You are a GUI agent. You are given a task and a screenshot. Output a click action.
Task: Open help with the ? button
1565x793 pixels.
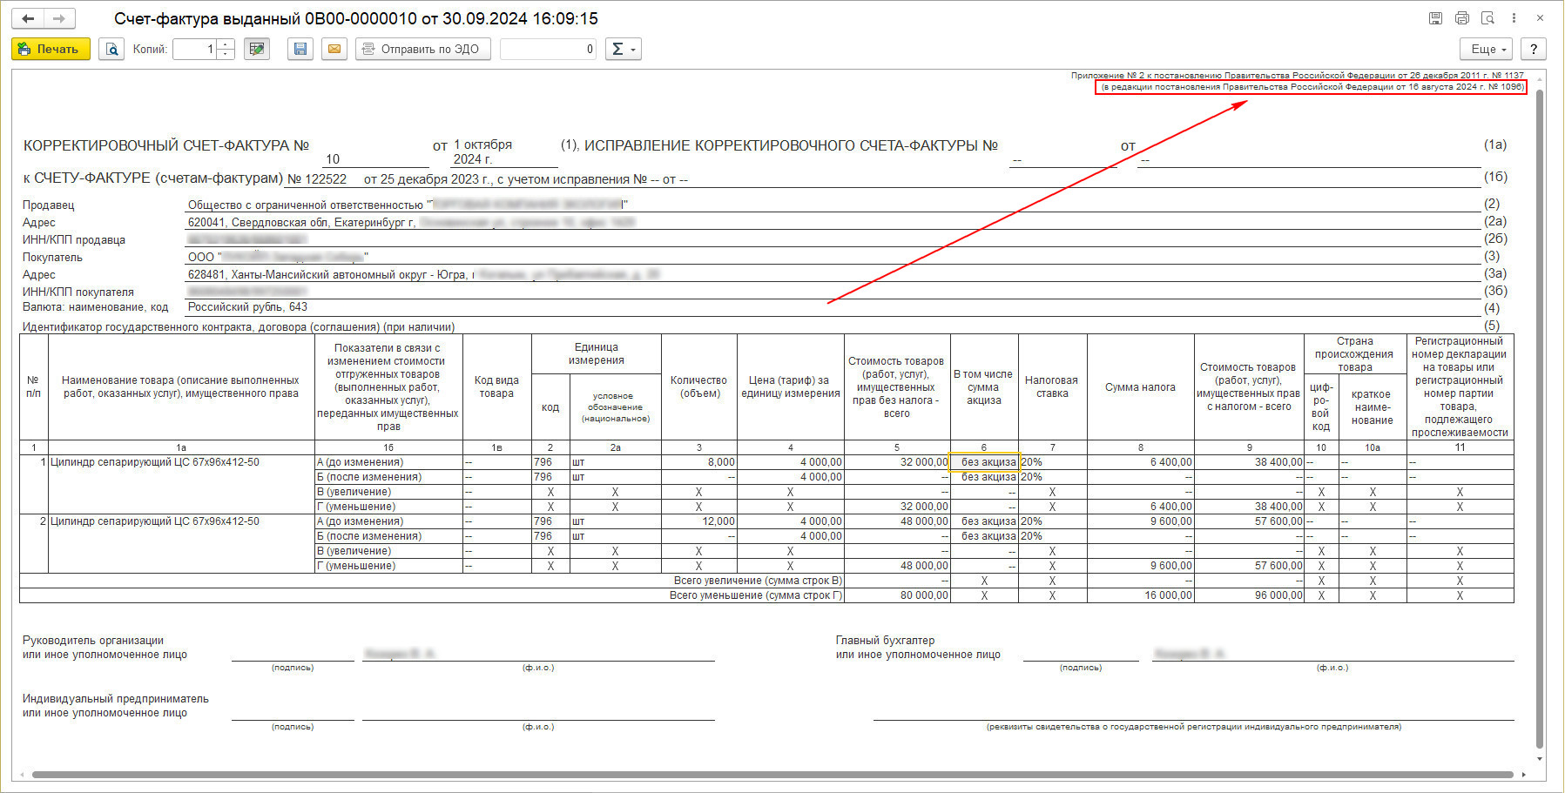1534,49
